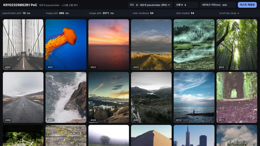Select the cloudy sky thumbnail in bottom row
Viewport: 260px width, 146px height.
[237, 135]
